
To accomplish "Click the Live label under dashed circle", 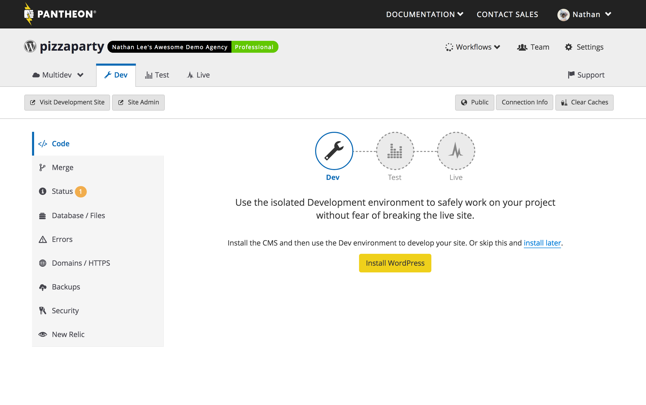I will [x=456, y=177].
